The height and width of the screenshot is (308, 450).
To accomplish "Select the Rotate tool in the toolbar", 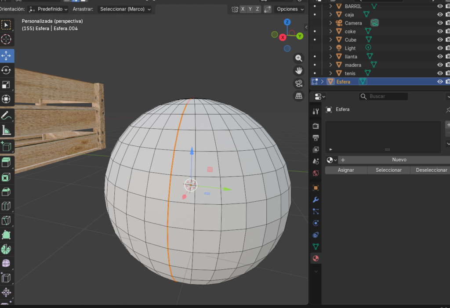I will click(x=7, y=70).
